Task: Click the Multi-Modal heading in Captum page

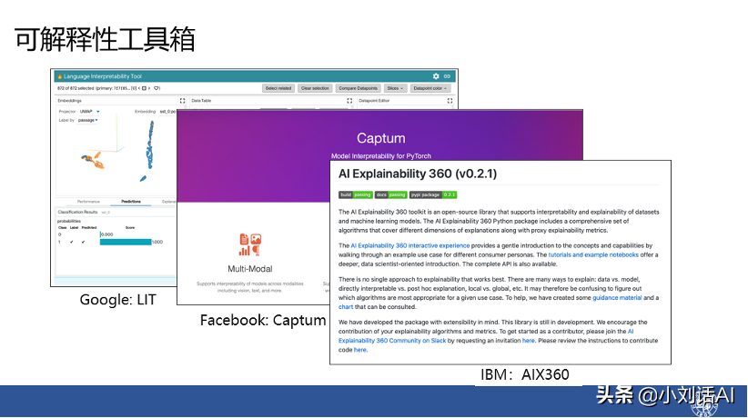Action: [x=250, y=269]
